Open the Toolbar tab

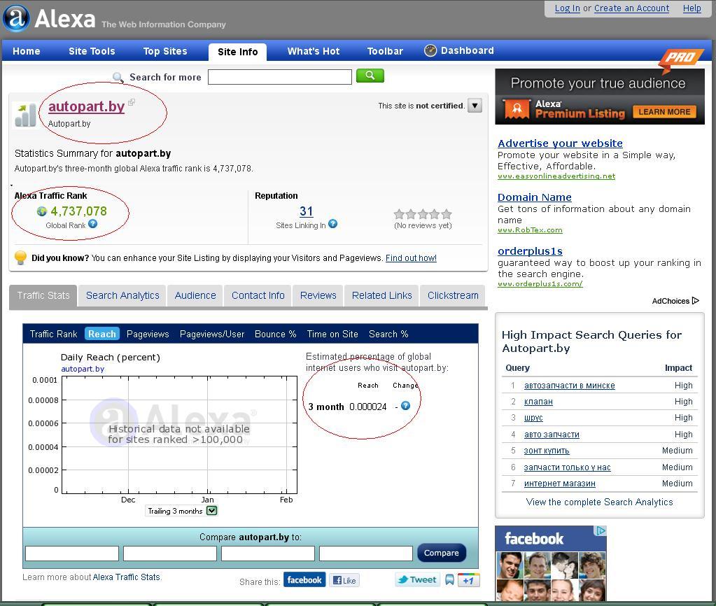click(x=385, y=51)
